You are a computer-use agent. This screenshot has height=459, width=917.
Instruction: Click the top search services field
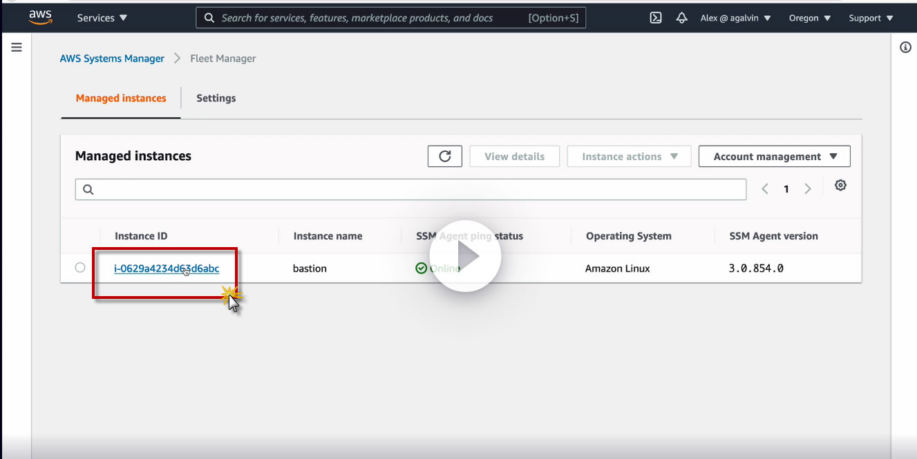coord(391,18)
